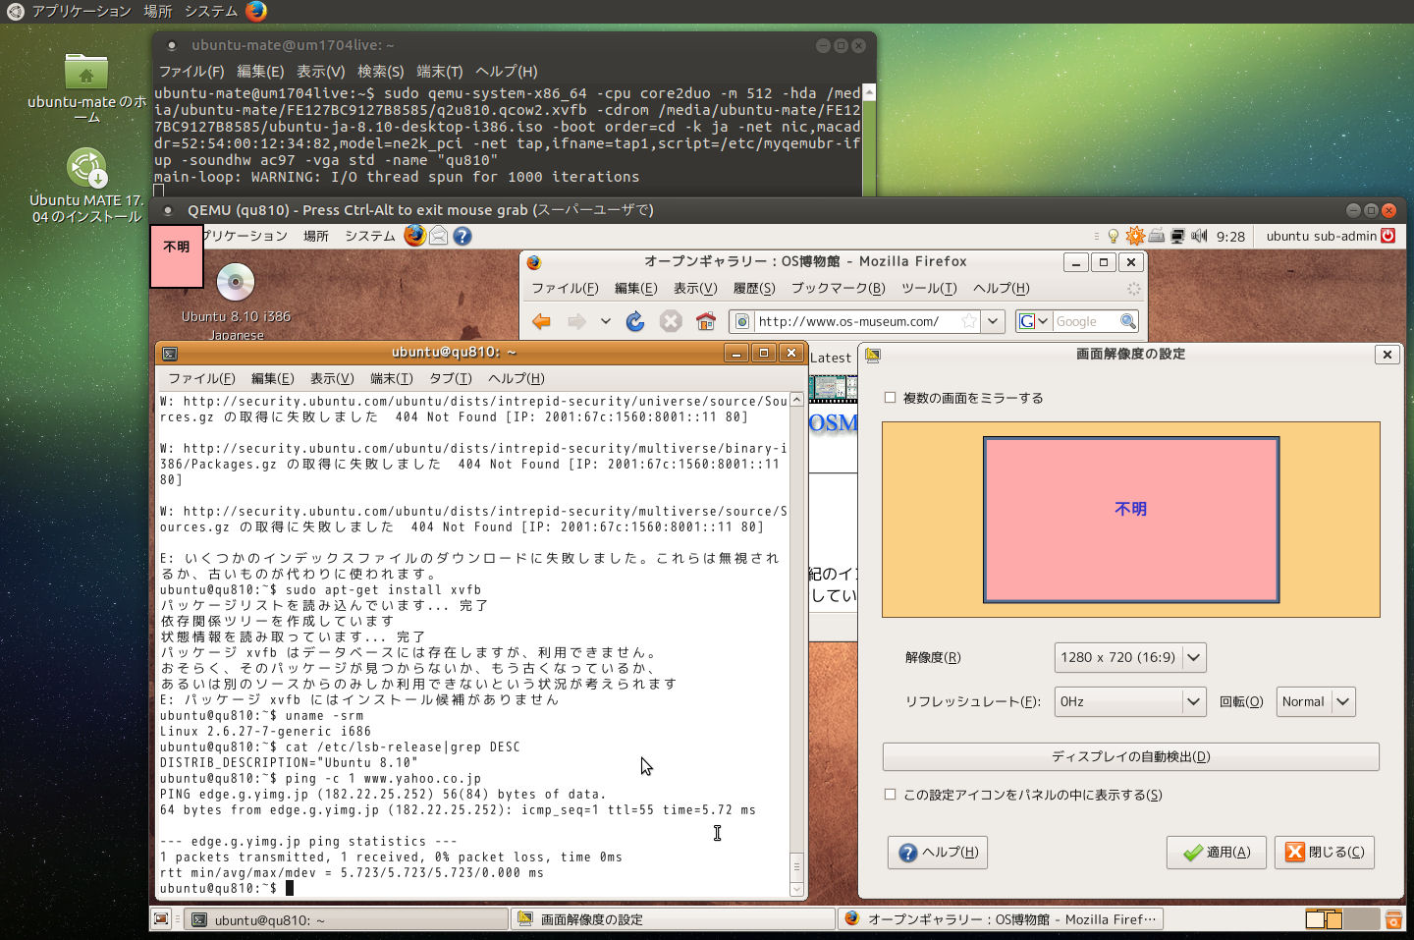Click the site identity icon before the URL
1414x940 pixels.
coord(742,321)
